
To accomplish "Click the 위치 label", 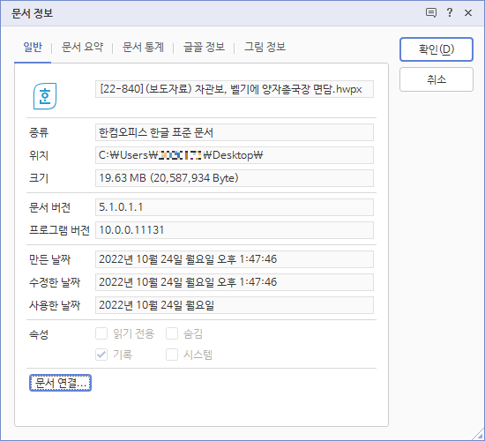I will 39,155.
